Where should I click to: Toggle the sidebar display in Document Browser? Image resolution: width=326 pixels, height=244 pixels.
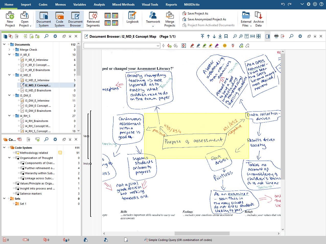pyautogui.click(x=268, y=36)
